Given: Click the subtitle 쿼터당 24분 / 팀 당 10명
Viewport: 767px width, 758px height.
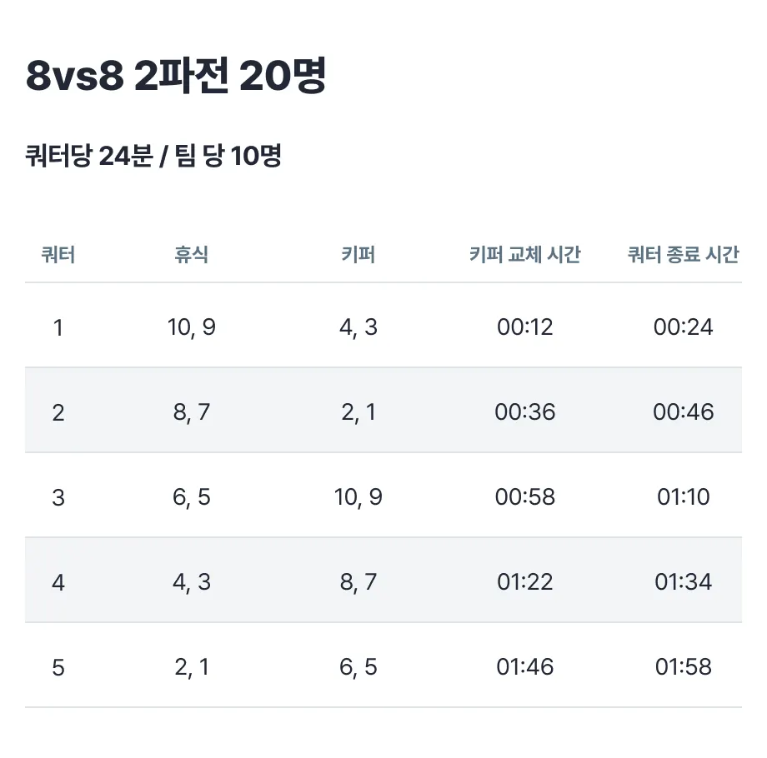Looking at the screenshot, I should click(x=153, y=156).
